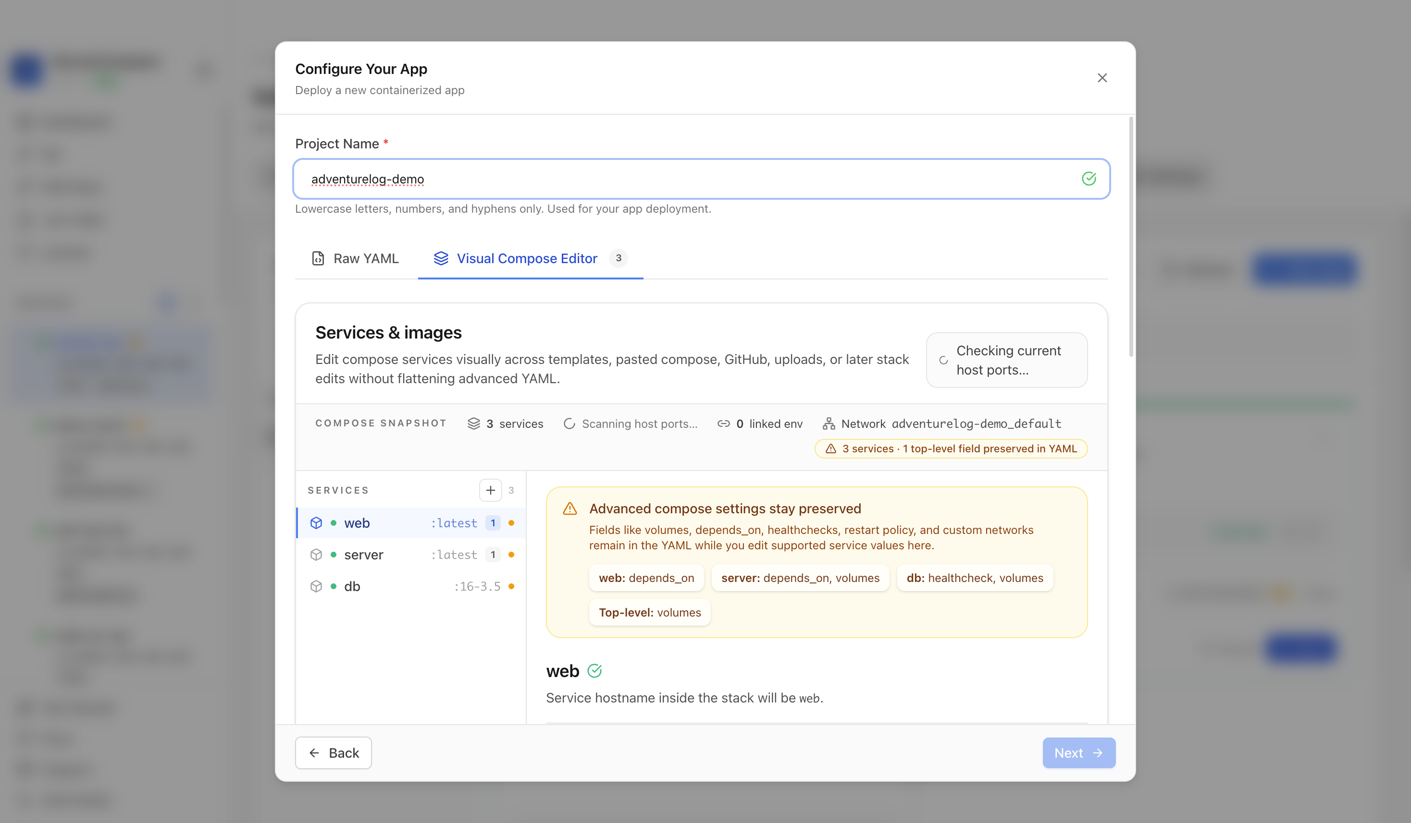Click the spinner in host ports status box
Image resolution: width=1411 pixels, height=823 pixels.
pos(943,360)
